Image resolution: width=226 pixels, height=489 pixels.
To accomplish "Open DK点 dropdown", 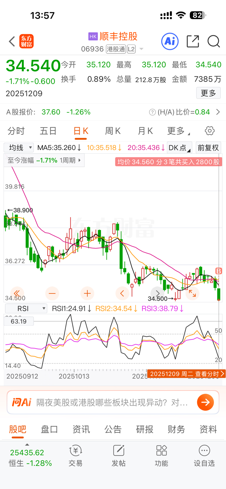I will click(180, 148).
